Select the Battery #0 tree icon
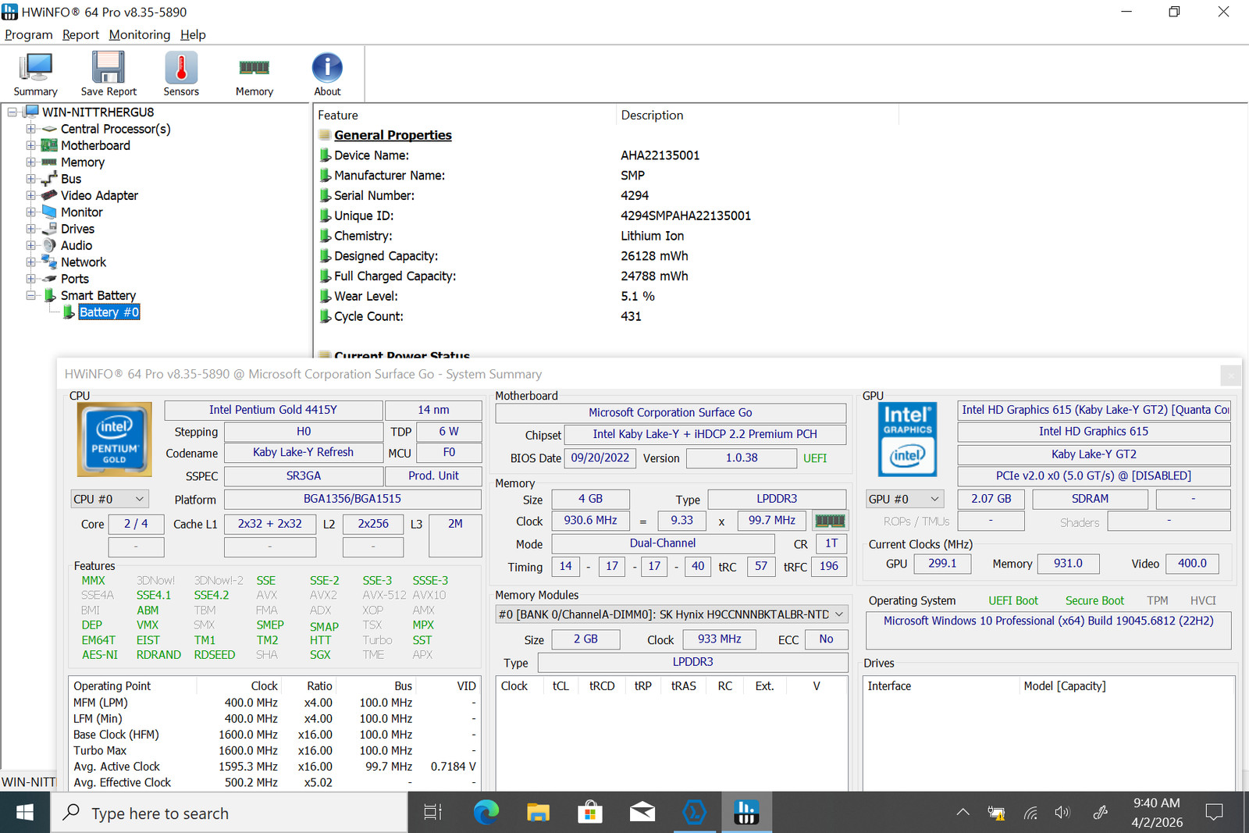The height and width of the screenshot is (833, 1249). 69,312
